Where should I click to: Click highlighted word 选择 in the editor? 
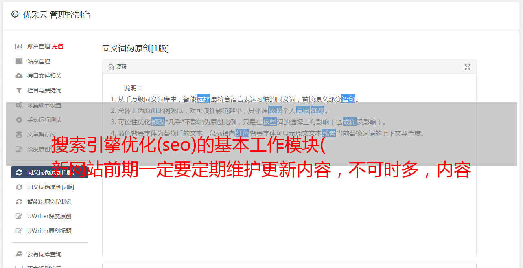[x=204, y=99]
